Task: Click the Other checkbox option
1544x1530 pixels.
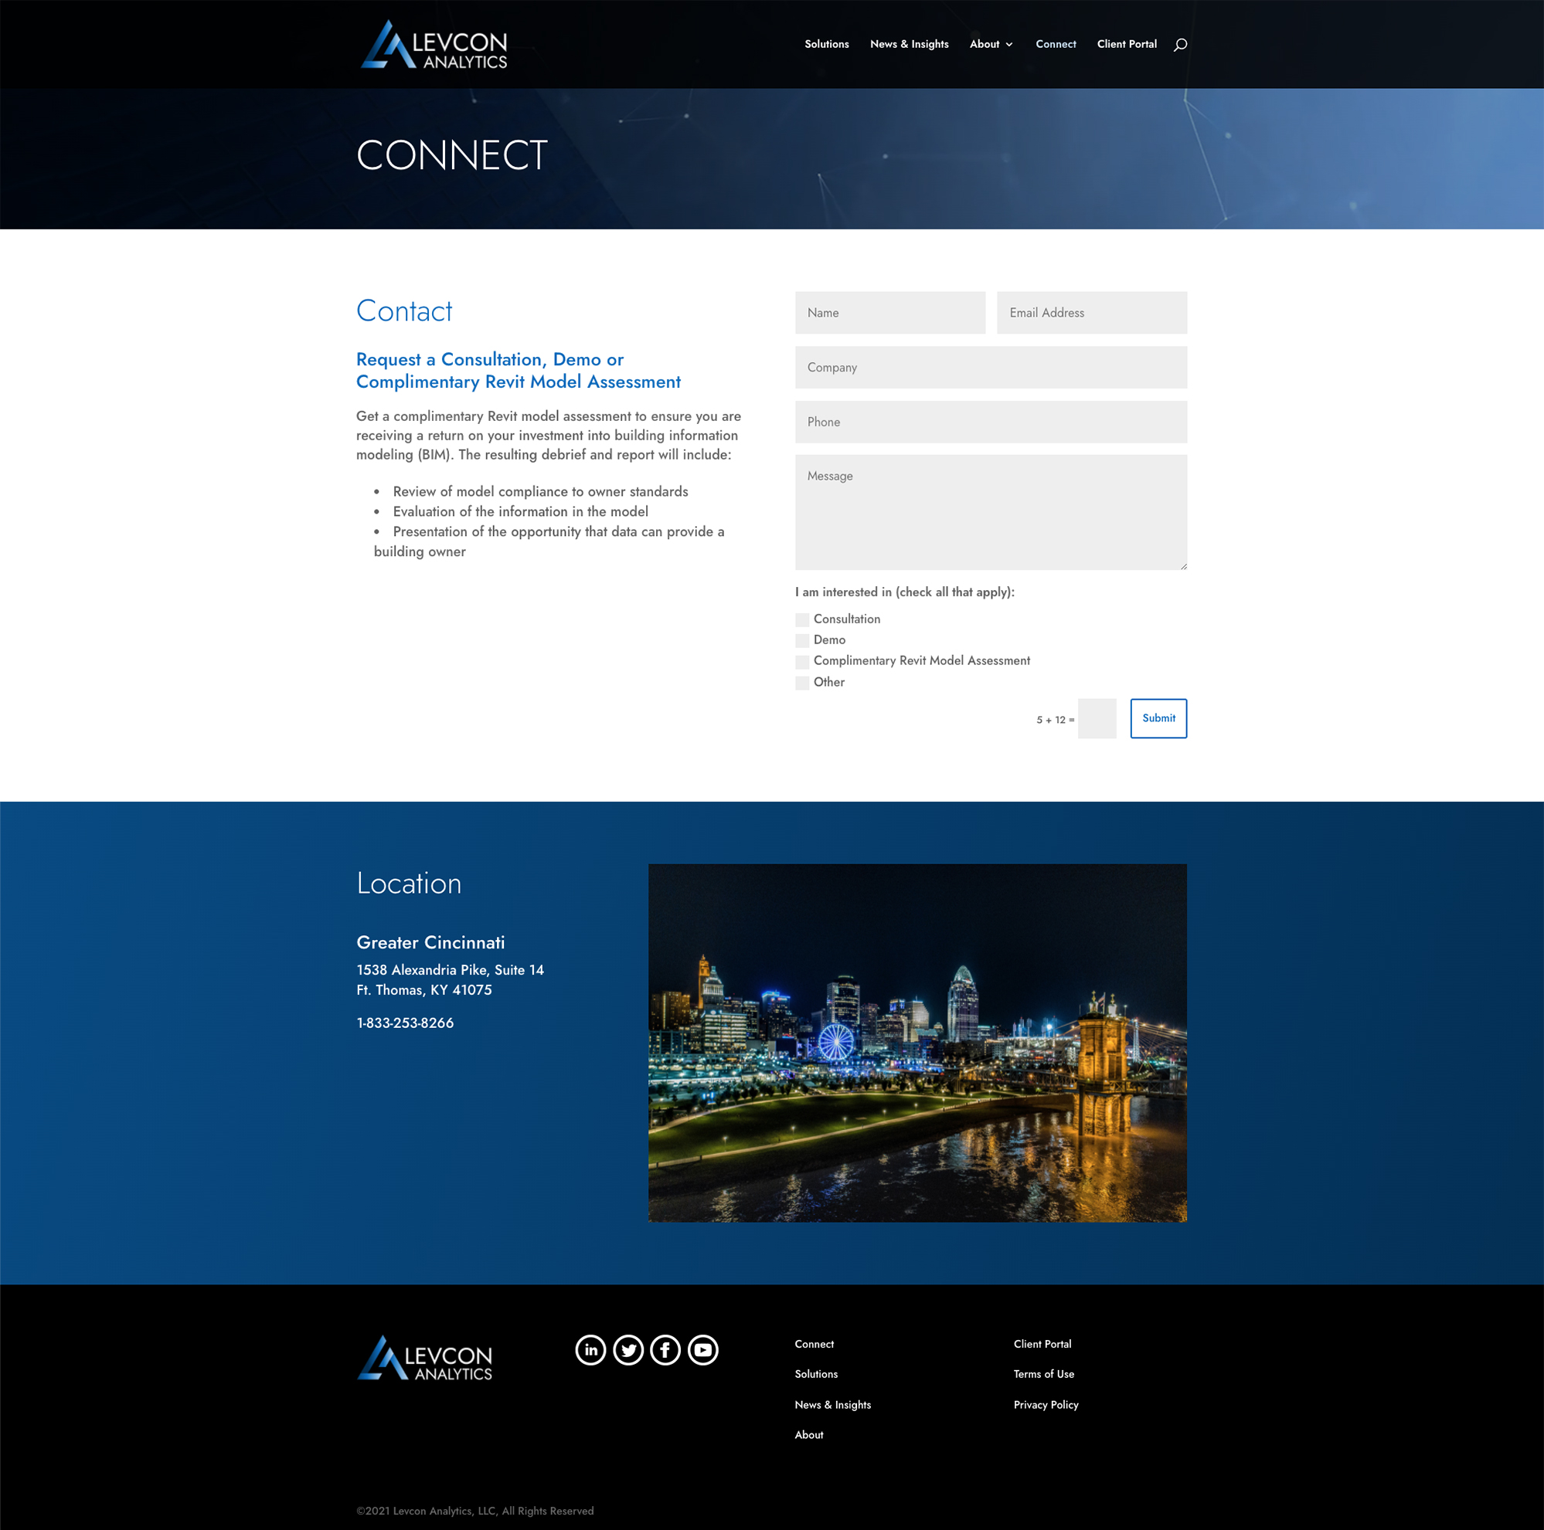Action: 801,682
